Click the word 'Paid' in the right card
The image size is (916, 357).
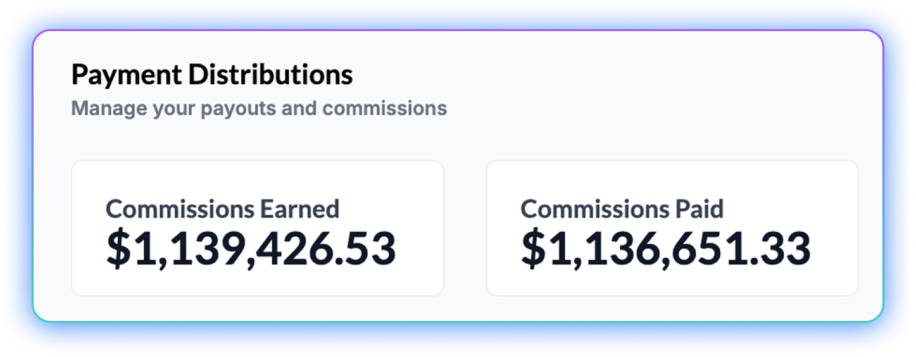coord(699,209)
